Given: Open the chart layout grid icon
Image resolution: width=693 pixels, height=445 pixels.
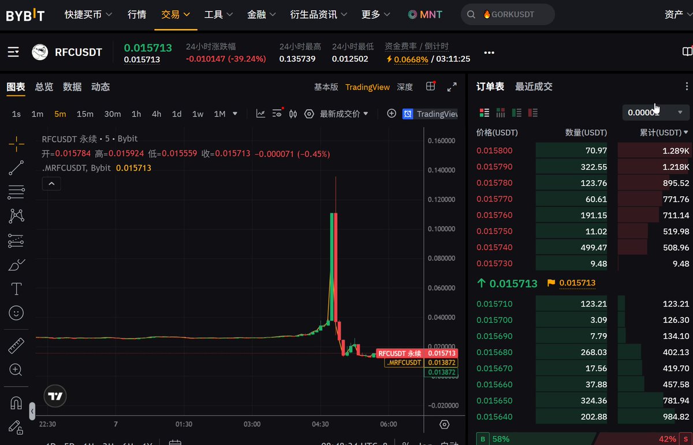Looking at the screenshot, I should (x=430, y=87).
